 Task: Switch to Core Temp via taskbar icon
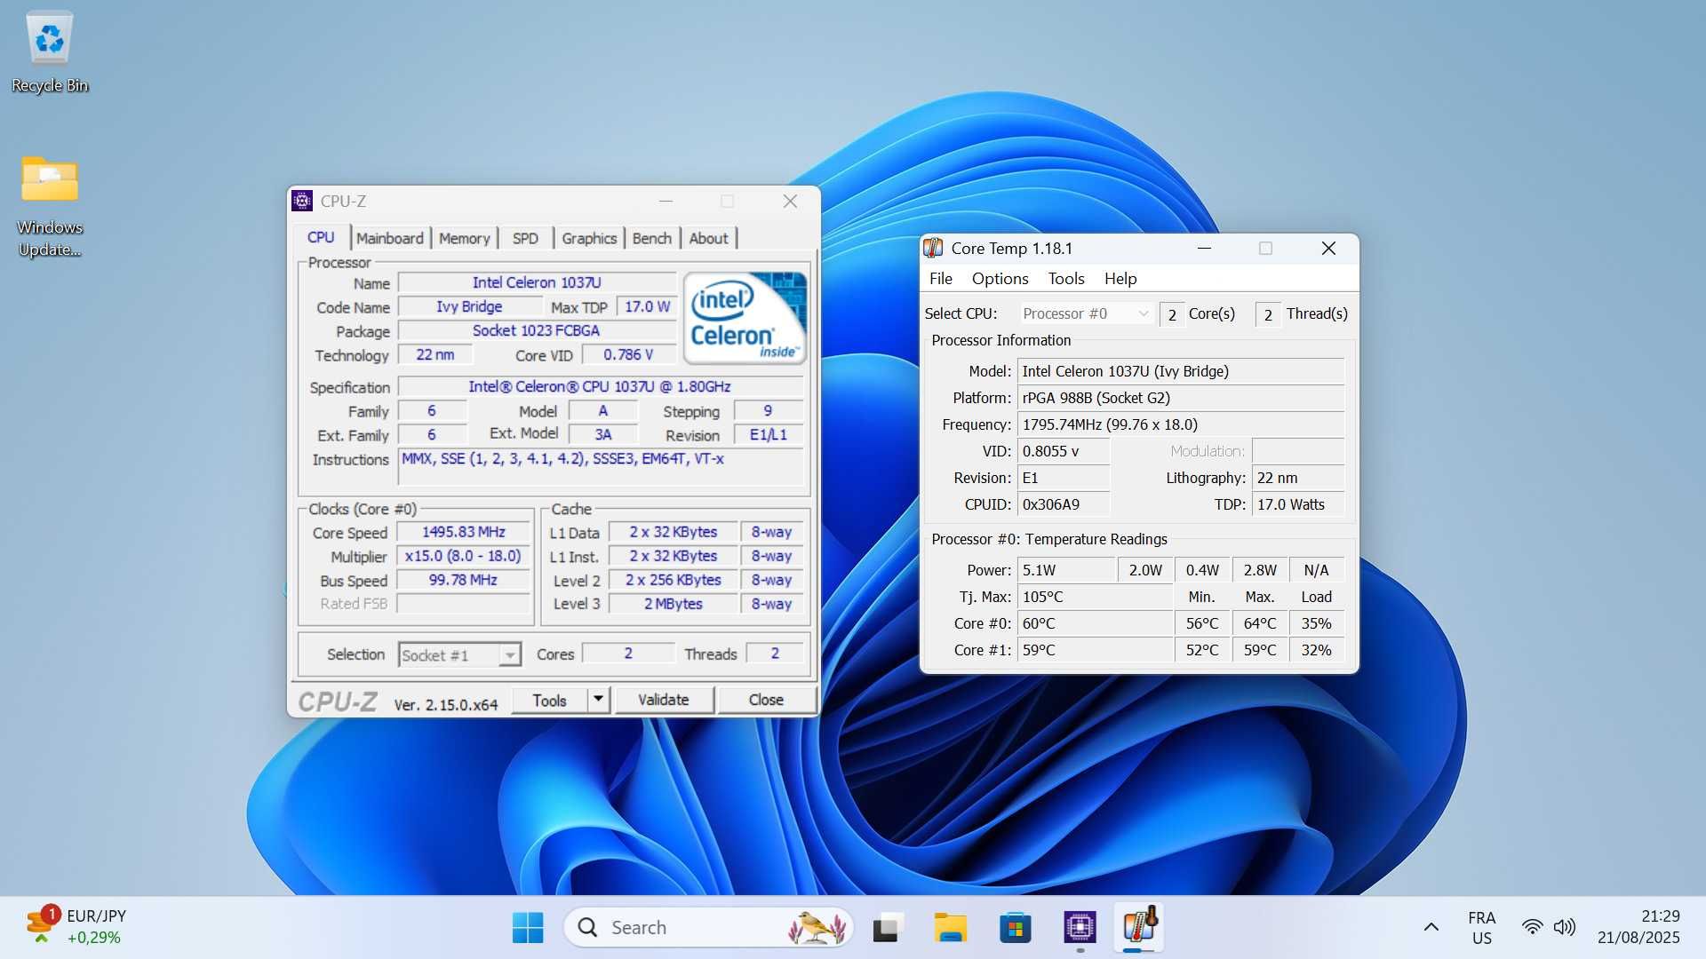point(1140,928)
